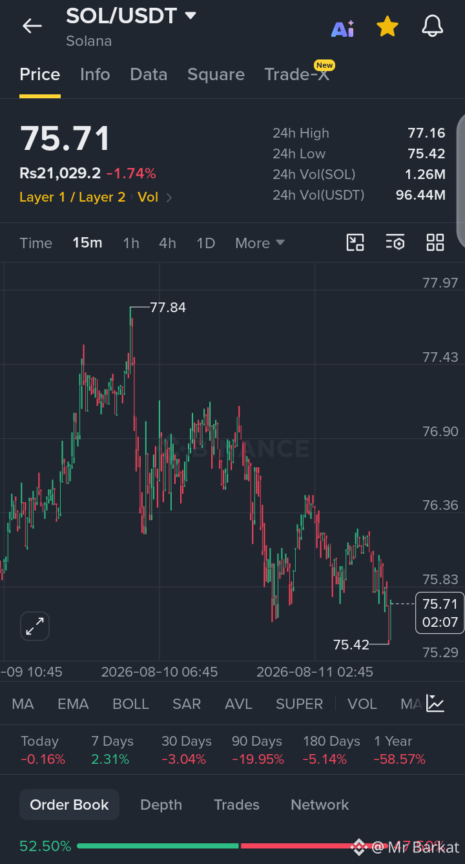
Task: Tap the 52.50% buy percentage
Action: (x=45, y=846)
